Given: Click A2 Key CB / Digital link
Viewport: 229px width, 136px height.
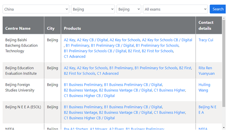Looking at the screenshot, I should tap(92, 40).
